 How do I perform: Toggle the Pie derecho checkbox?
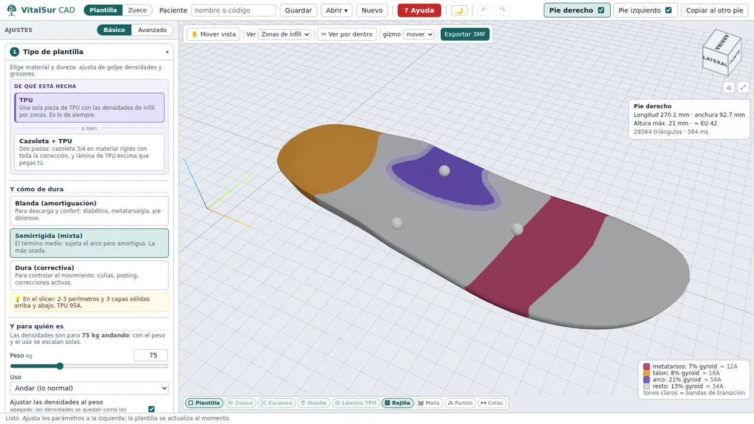coord(601,10)
